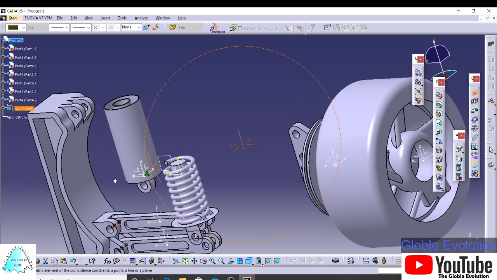Open the line type dropdown
Viewport: 497px width, 280px height.
tap(89, 27)
